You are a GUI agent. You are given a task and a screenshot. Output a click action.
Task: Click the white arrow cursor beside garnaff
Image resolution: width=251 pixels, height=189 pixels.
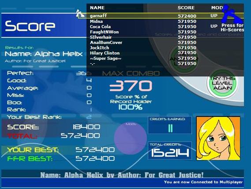tap(80, 14)
